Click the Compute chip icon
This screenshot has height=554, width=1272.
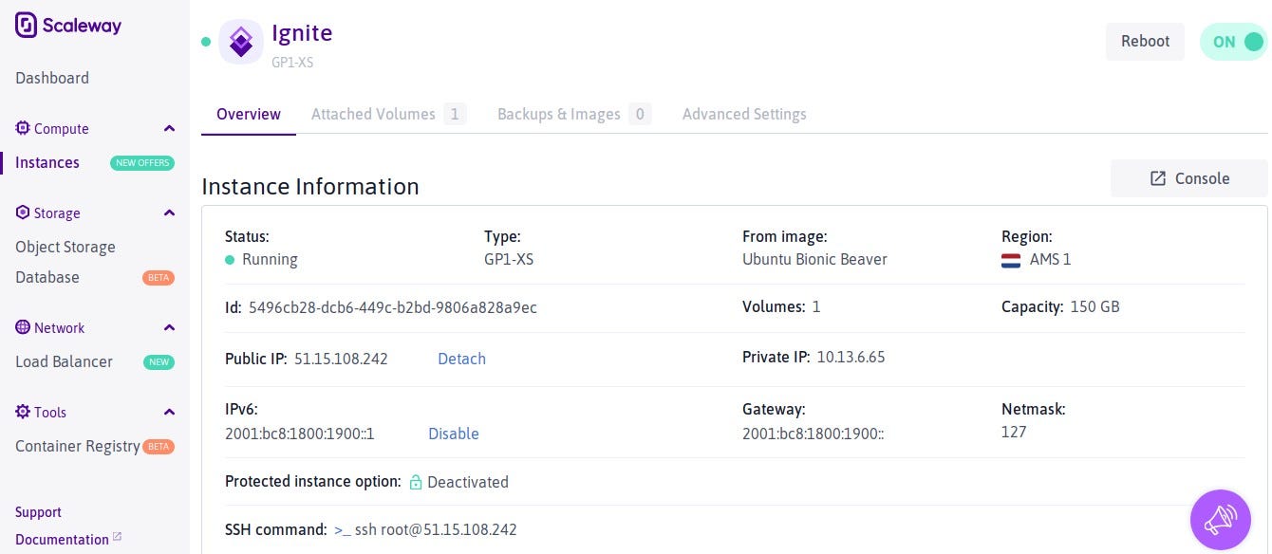[23, 128]
